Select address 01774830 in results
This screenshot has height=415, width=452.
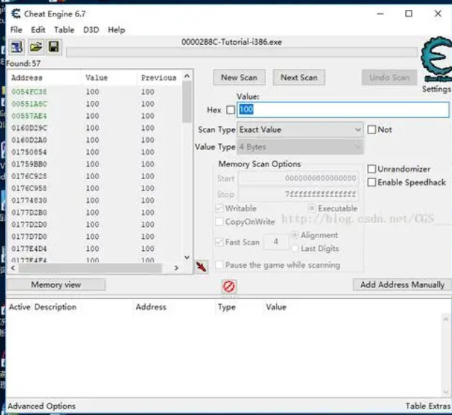click(x=29, y=200)
